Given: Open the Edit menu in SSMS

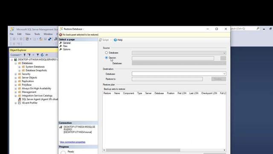Looking at the screenshot, I should coord(19,34).
